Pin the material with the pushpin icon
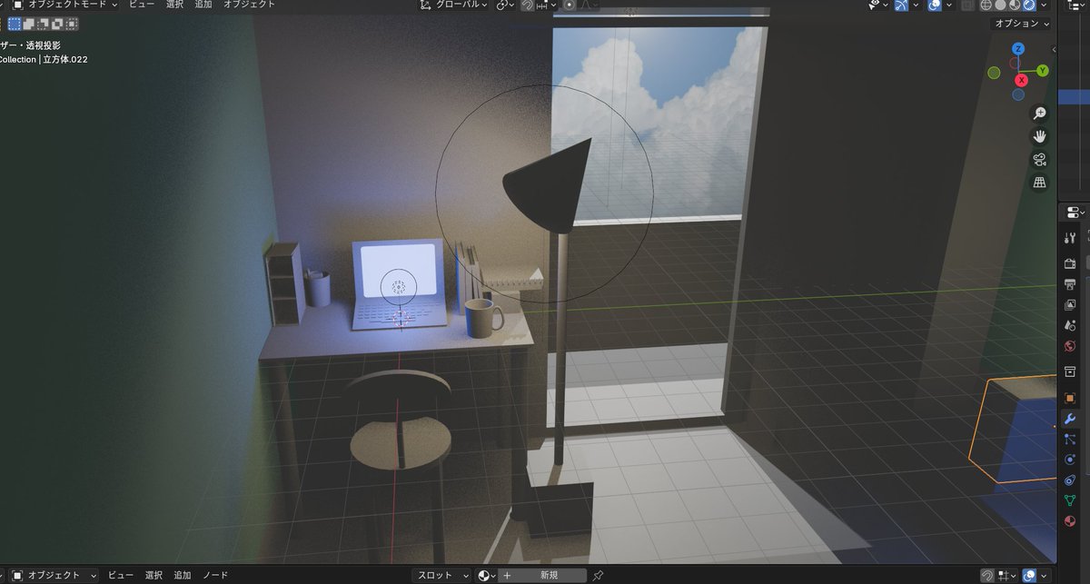Image resolution: width=1090 pixels, height=584 pixels. [598, 575]
